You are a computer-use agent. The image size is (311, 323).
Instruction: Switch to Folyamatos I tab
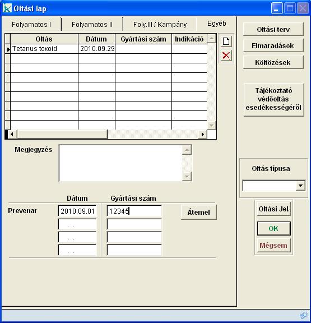(x=31, y=25)
